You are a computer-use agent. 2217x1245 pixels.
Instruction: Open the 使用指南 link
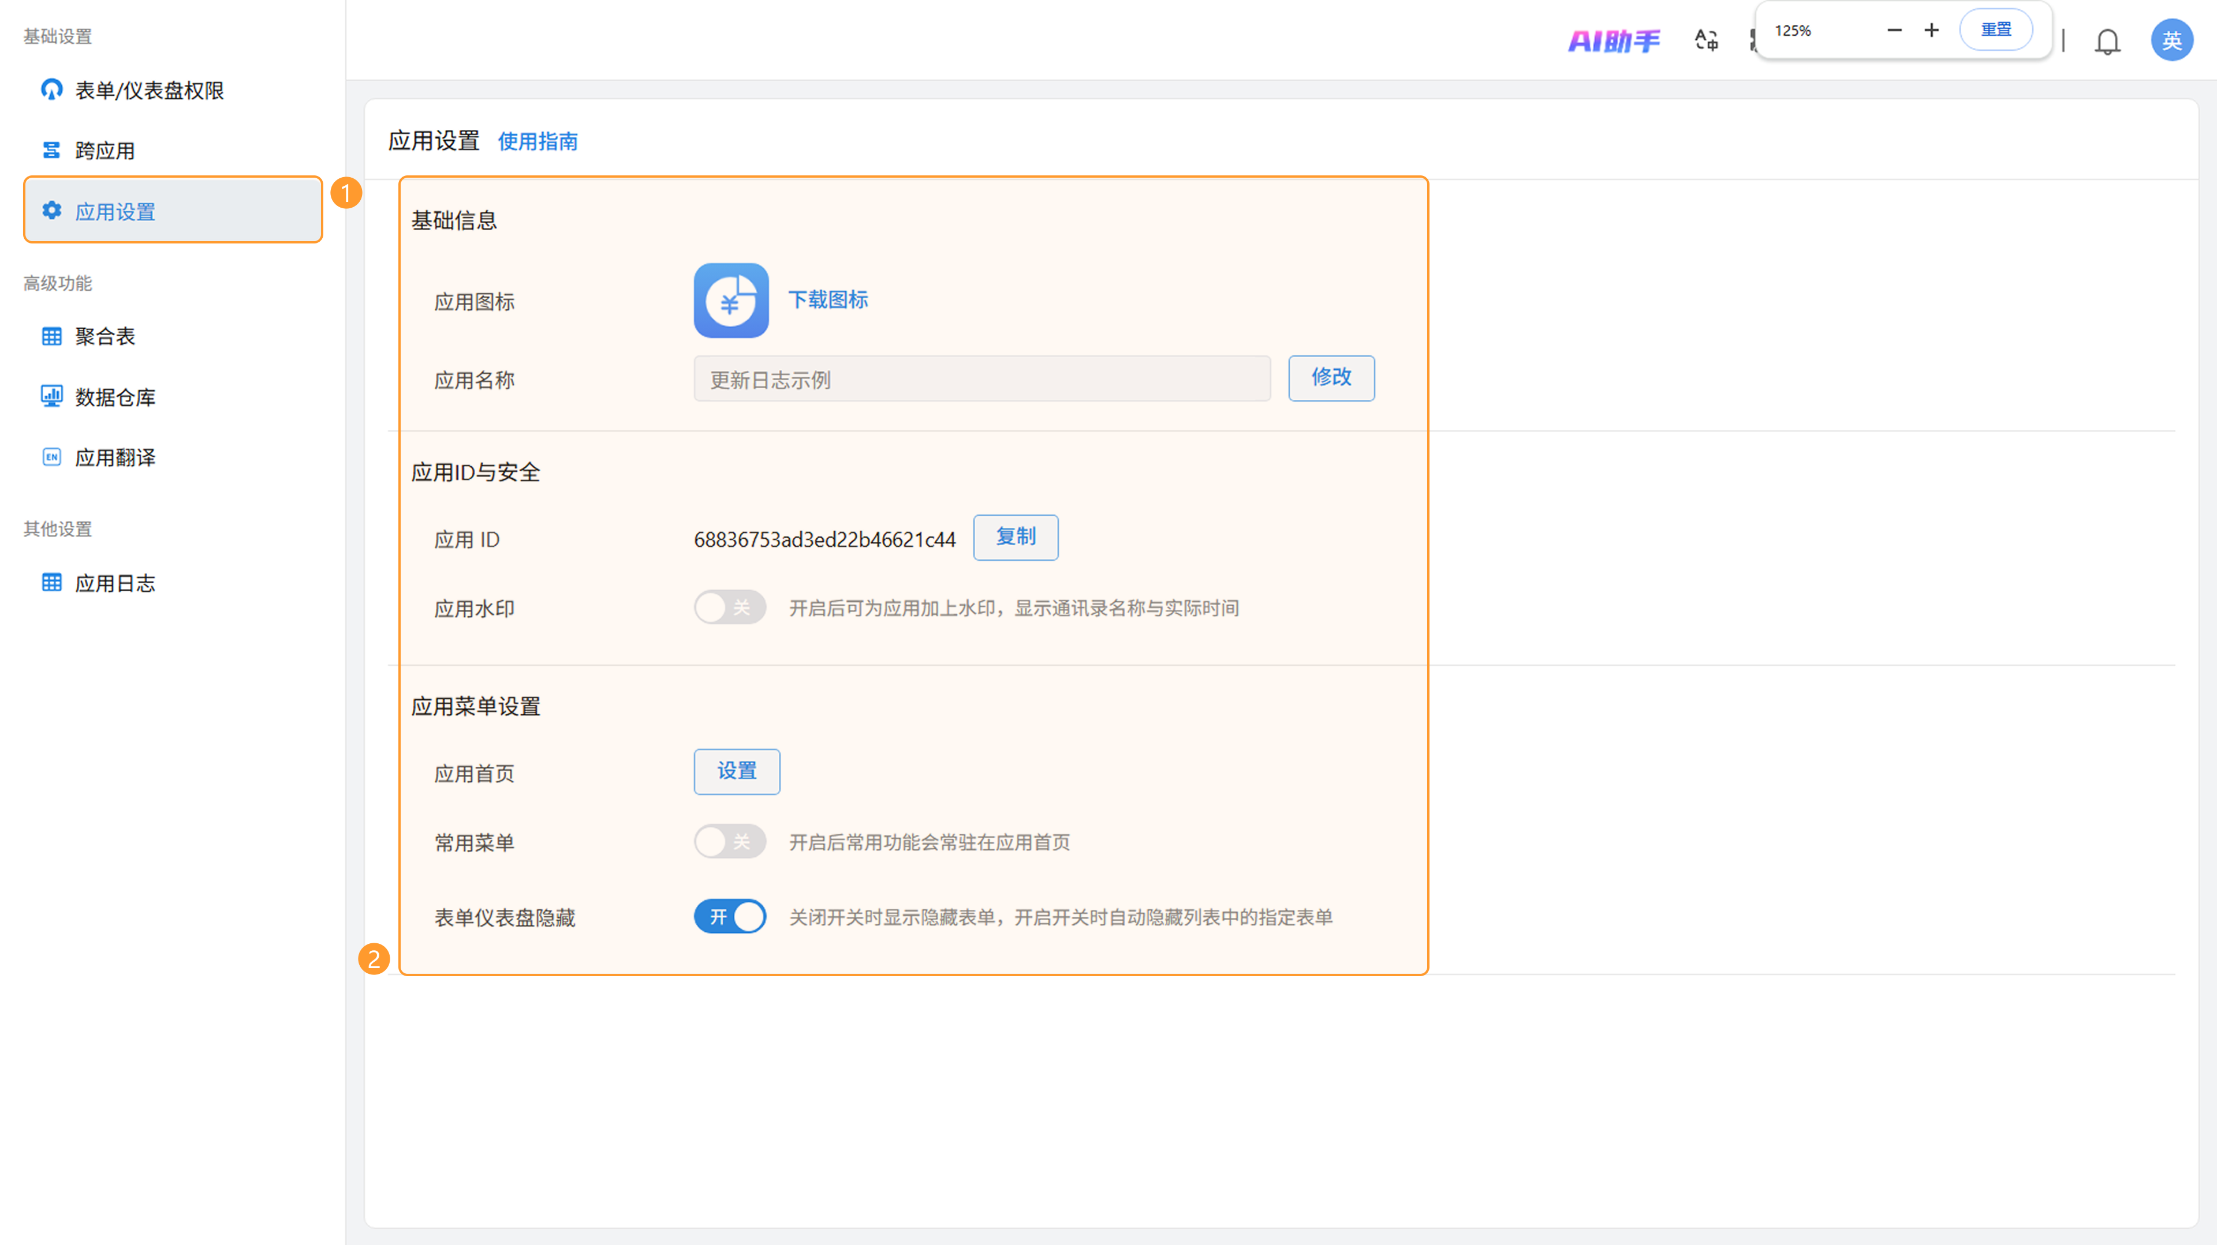click(537, 141)
